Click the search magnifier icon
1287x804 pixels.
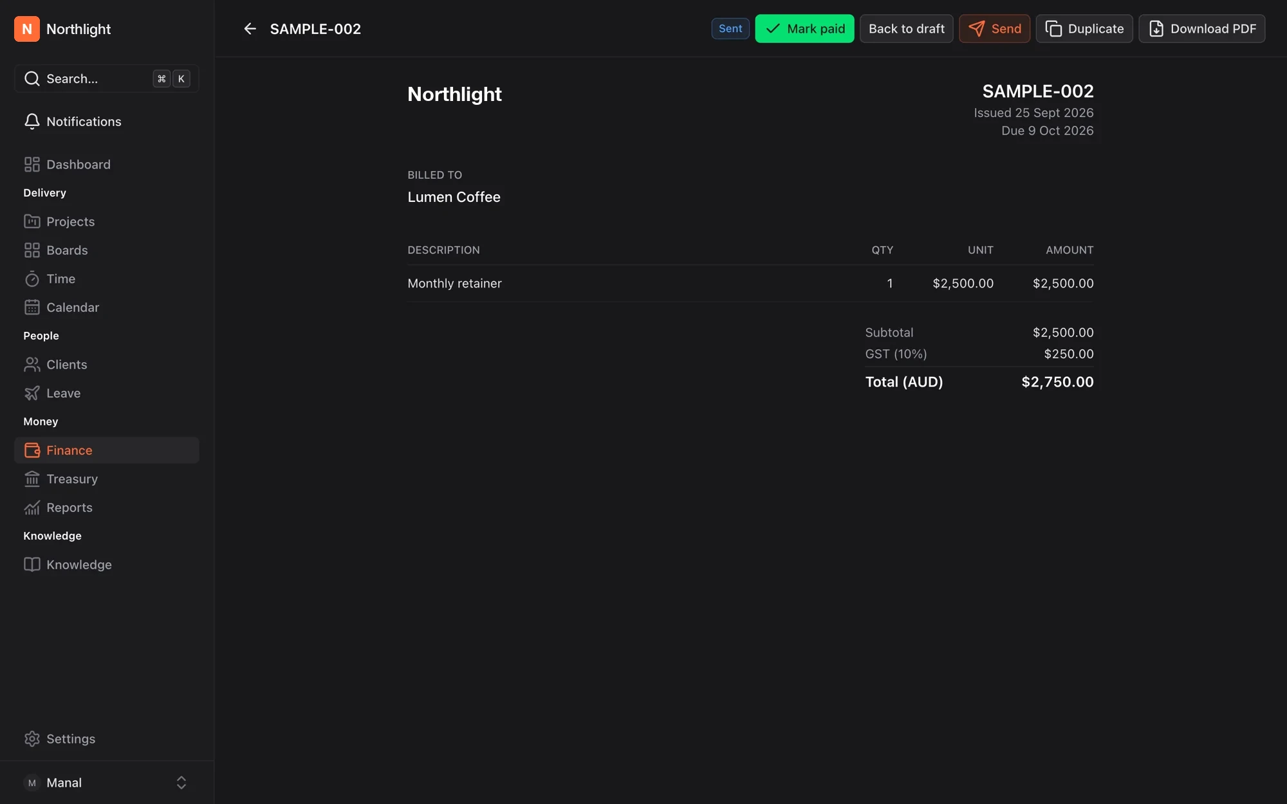tap(32, 78)
